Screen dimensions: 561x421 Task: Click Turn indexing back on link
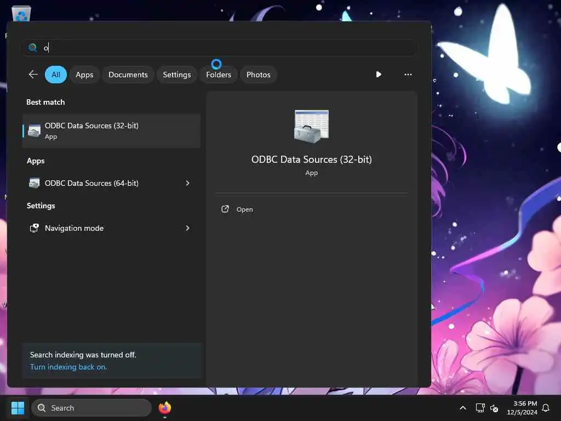[x=68, y=367]
